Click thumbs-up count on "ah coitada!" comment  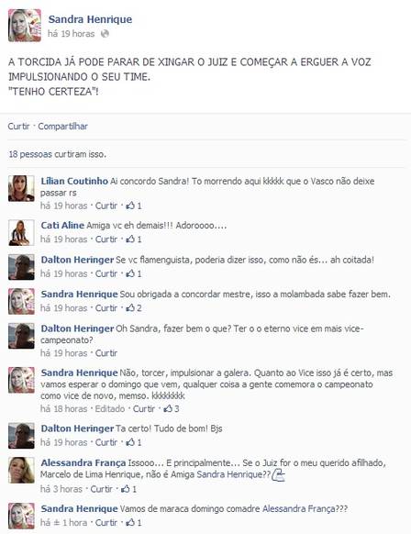pyautogui.click(x=139, y=273)
